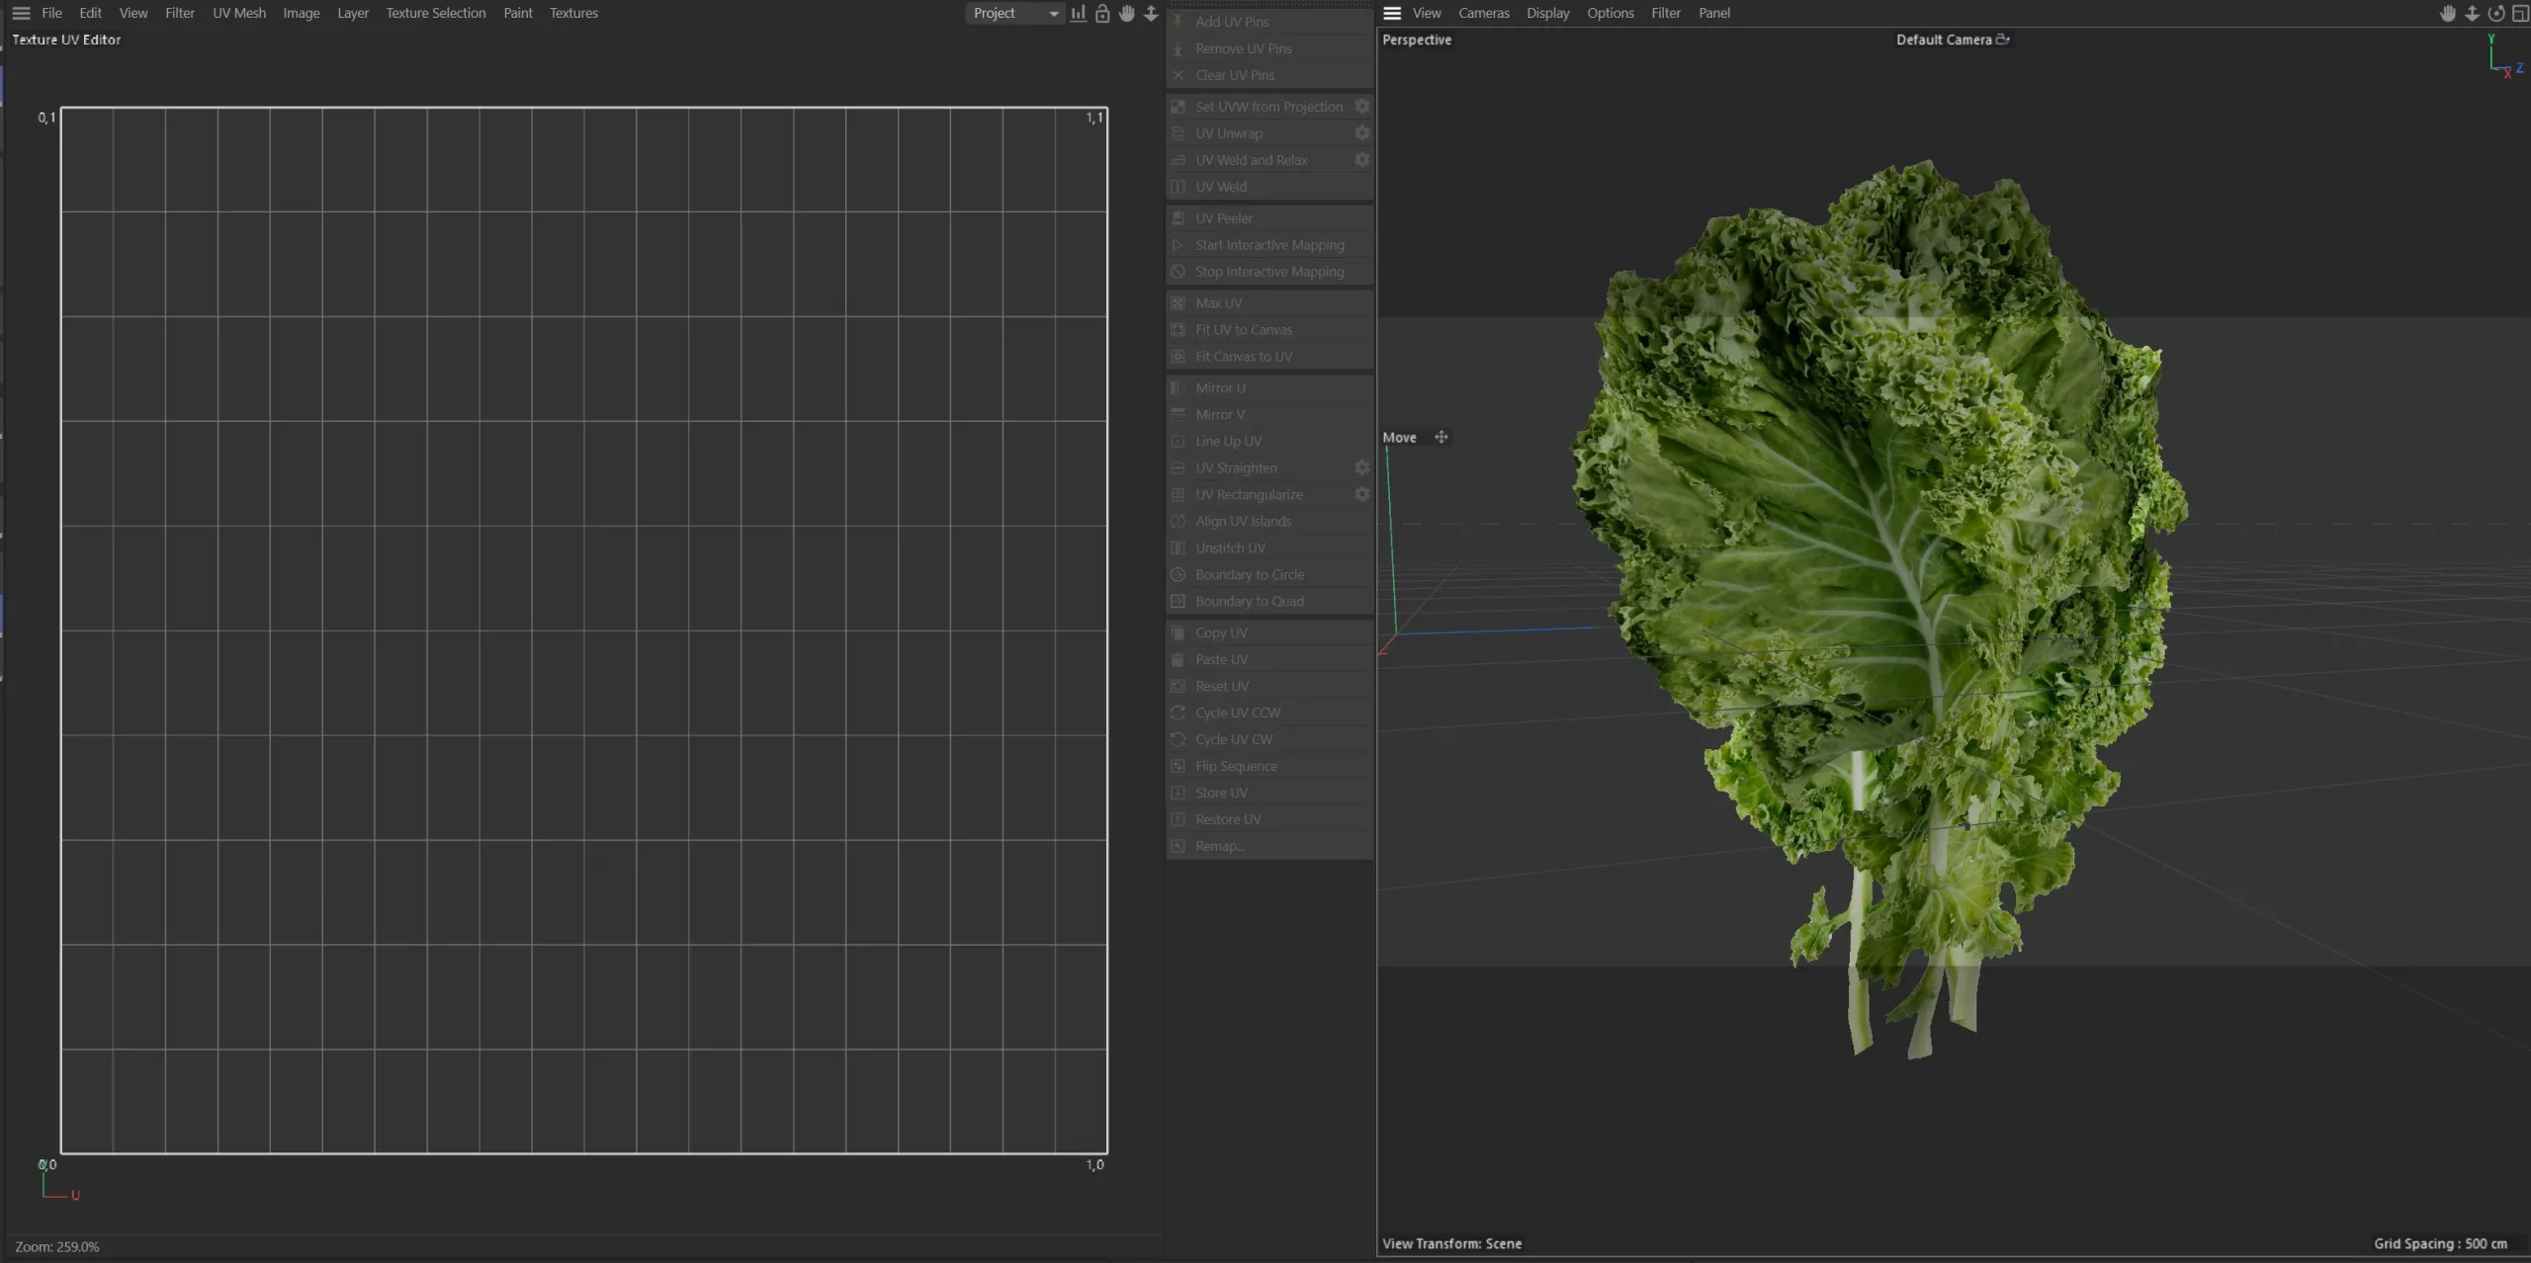Screen dimensions: 2531x1263
Task: Activate the Mirror U tool
Action: click(1221, 387)
